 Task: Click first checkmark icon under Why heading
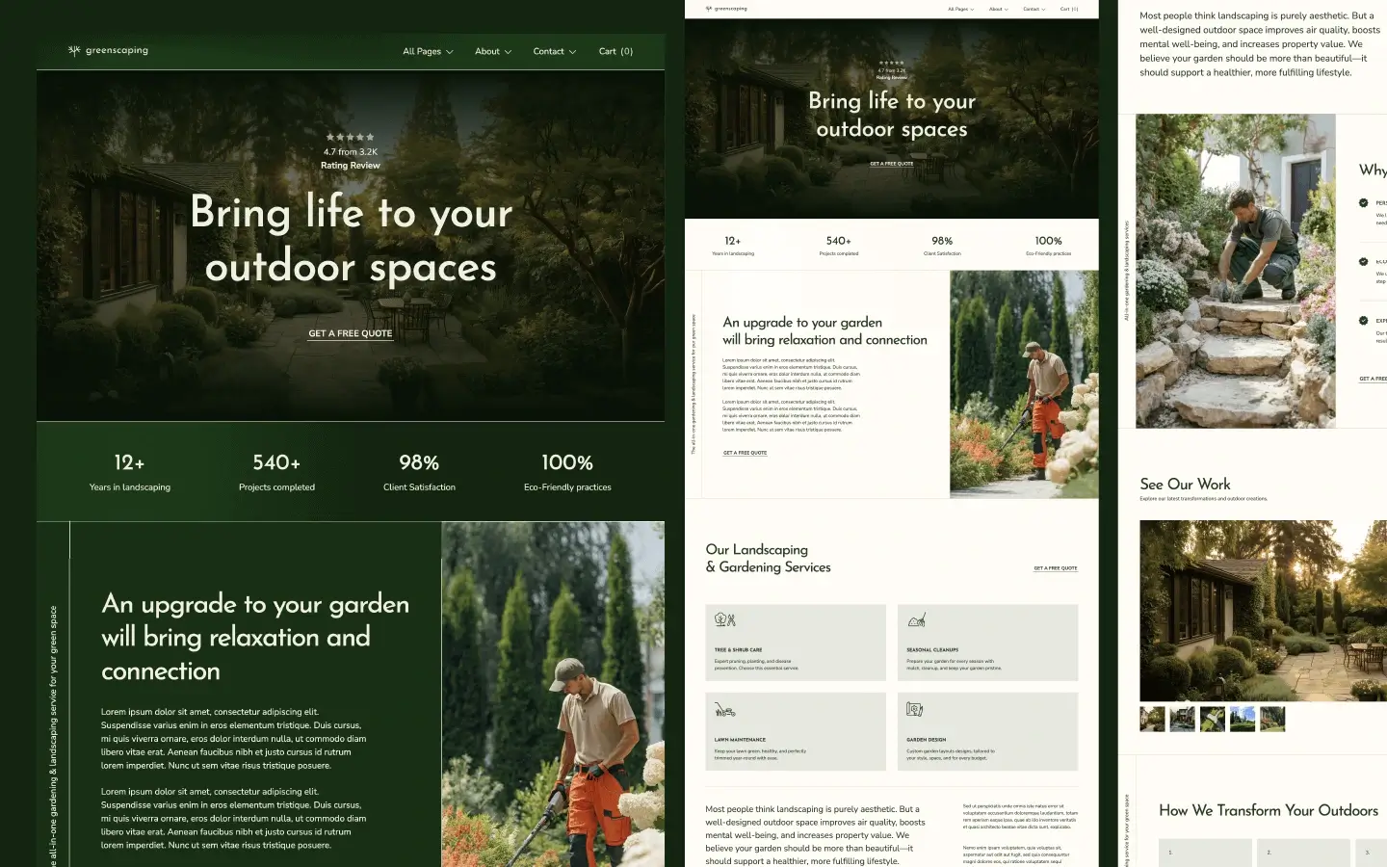1363,203
